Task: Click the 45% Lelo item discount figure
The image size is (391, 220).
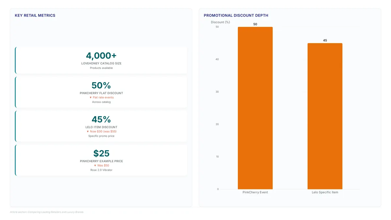Action: tap(101, 119)
